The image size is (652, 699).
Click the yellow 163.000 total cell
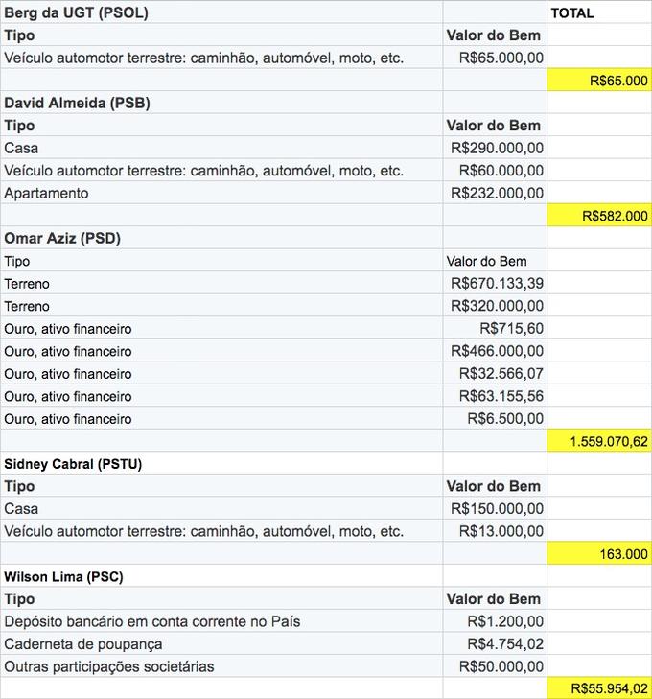coord(598,554)
